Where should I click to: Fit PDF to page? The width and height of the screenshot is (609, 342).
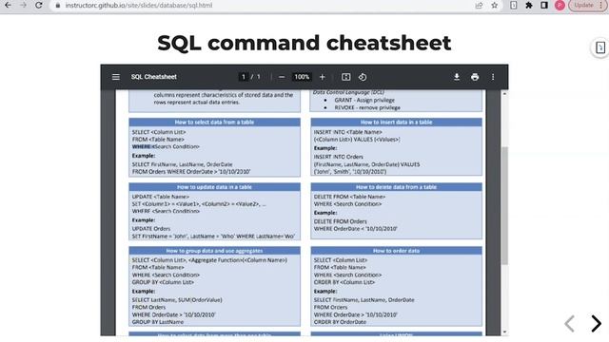click(345, 77)
